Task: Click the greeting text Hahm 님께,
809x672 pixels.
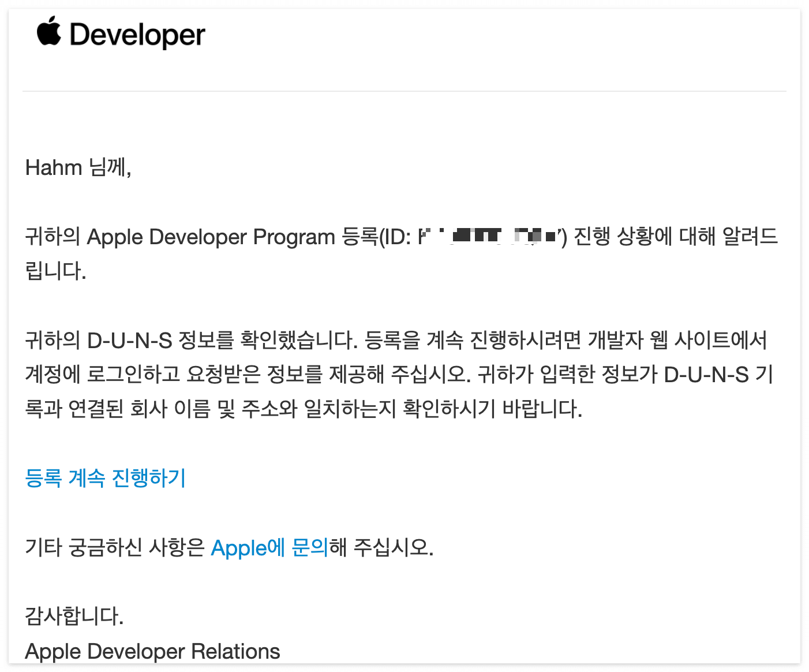Action: [x=78, y=167]
